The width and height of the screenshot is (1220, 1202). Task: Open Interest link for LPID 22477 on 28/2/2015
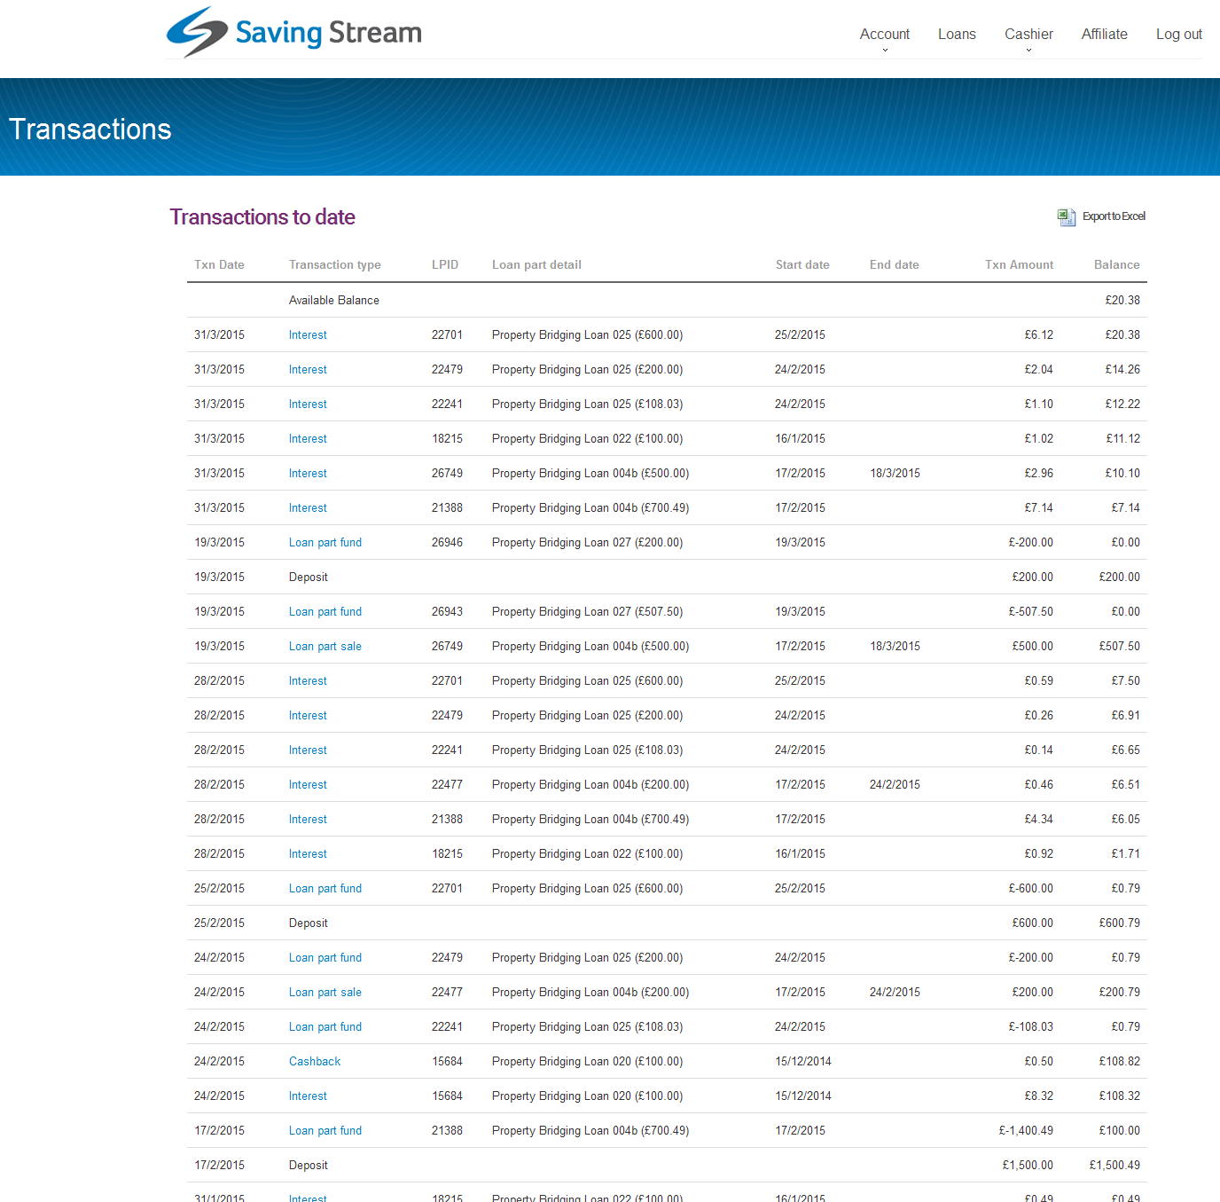point(308,784)
